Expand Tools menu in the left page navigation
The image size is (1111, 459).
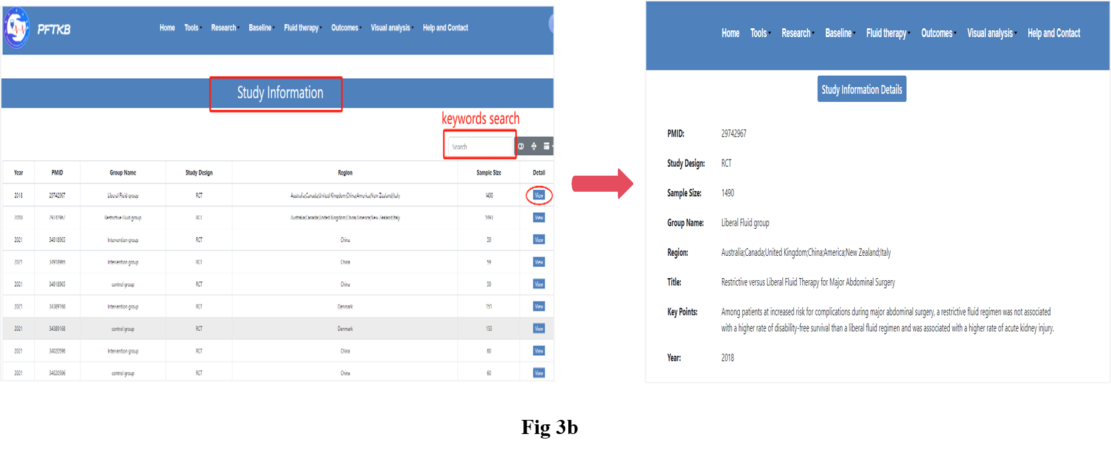point(192,28)
